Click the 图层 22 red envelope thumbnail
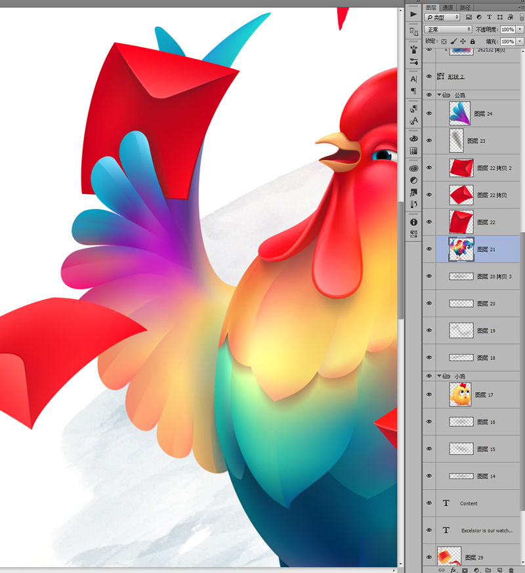 click(x=461, y=222)
